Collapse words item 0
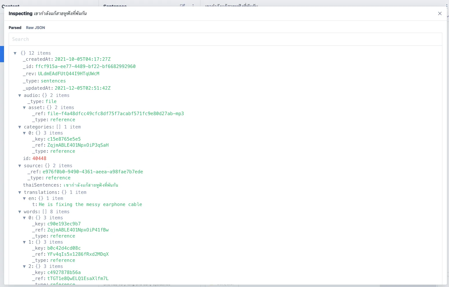Image resolution: width=449 pixels, height=287 pixels. [24, 218]
